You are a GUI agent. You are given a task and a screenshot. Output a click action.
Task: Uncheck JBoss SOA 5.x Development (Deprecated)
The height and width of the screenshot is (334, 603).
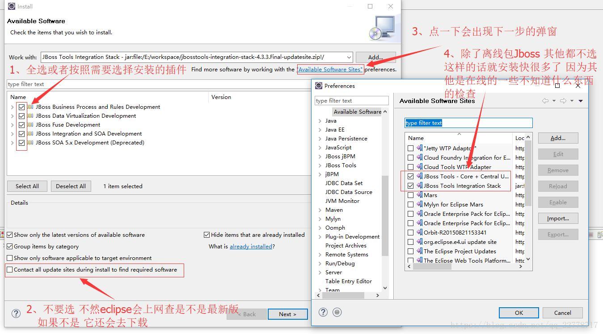[21, 143]
